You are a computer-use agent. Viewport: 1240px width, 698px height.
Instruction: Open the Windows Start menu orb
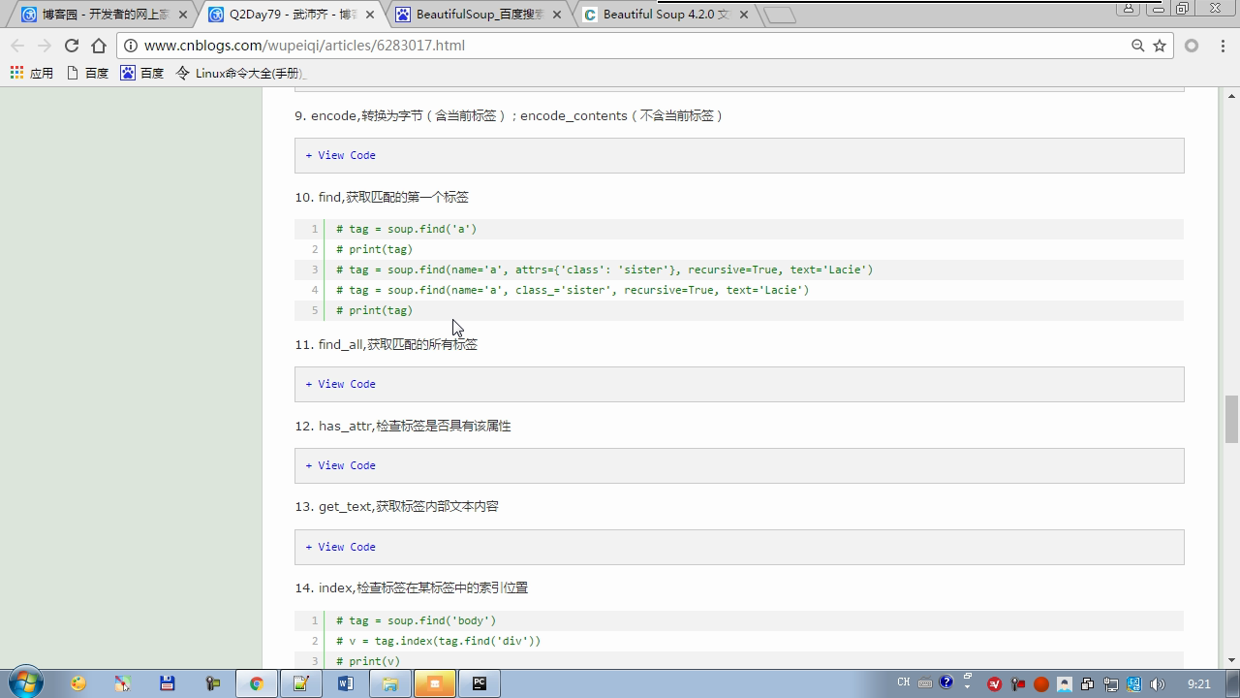pos(26,682)
